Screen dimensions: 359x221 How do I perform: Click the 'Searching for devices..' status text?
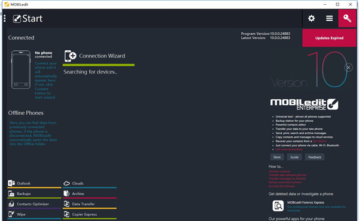click(90, 72)
